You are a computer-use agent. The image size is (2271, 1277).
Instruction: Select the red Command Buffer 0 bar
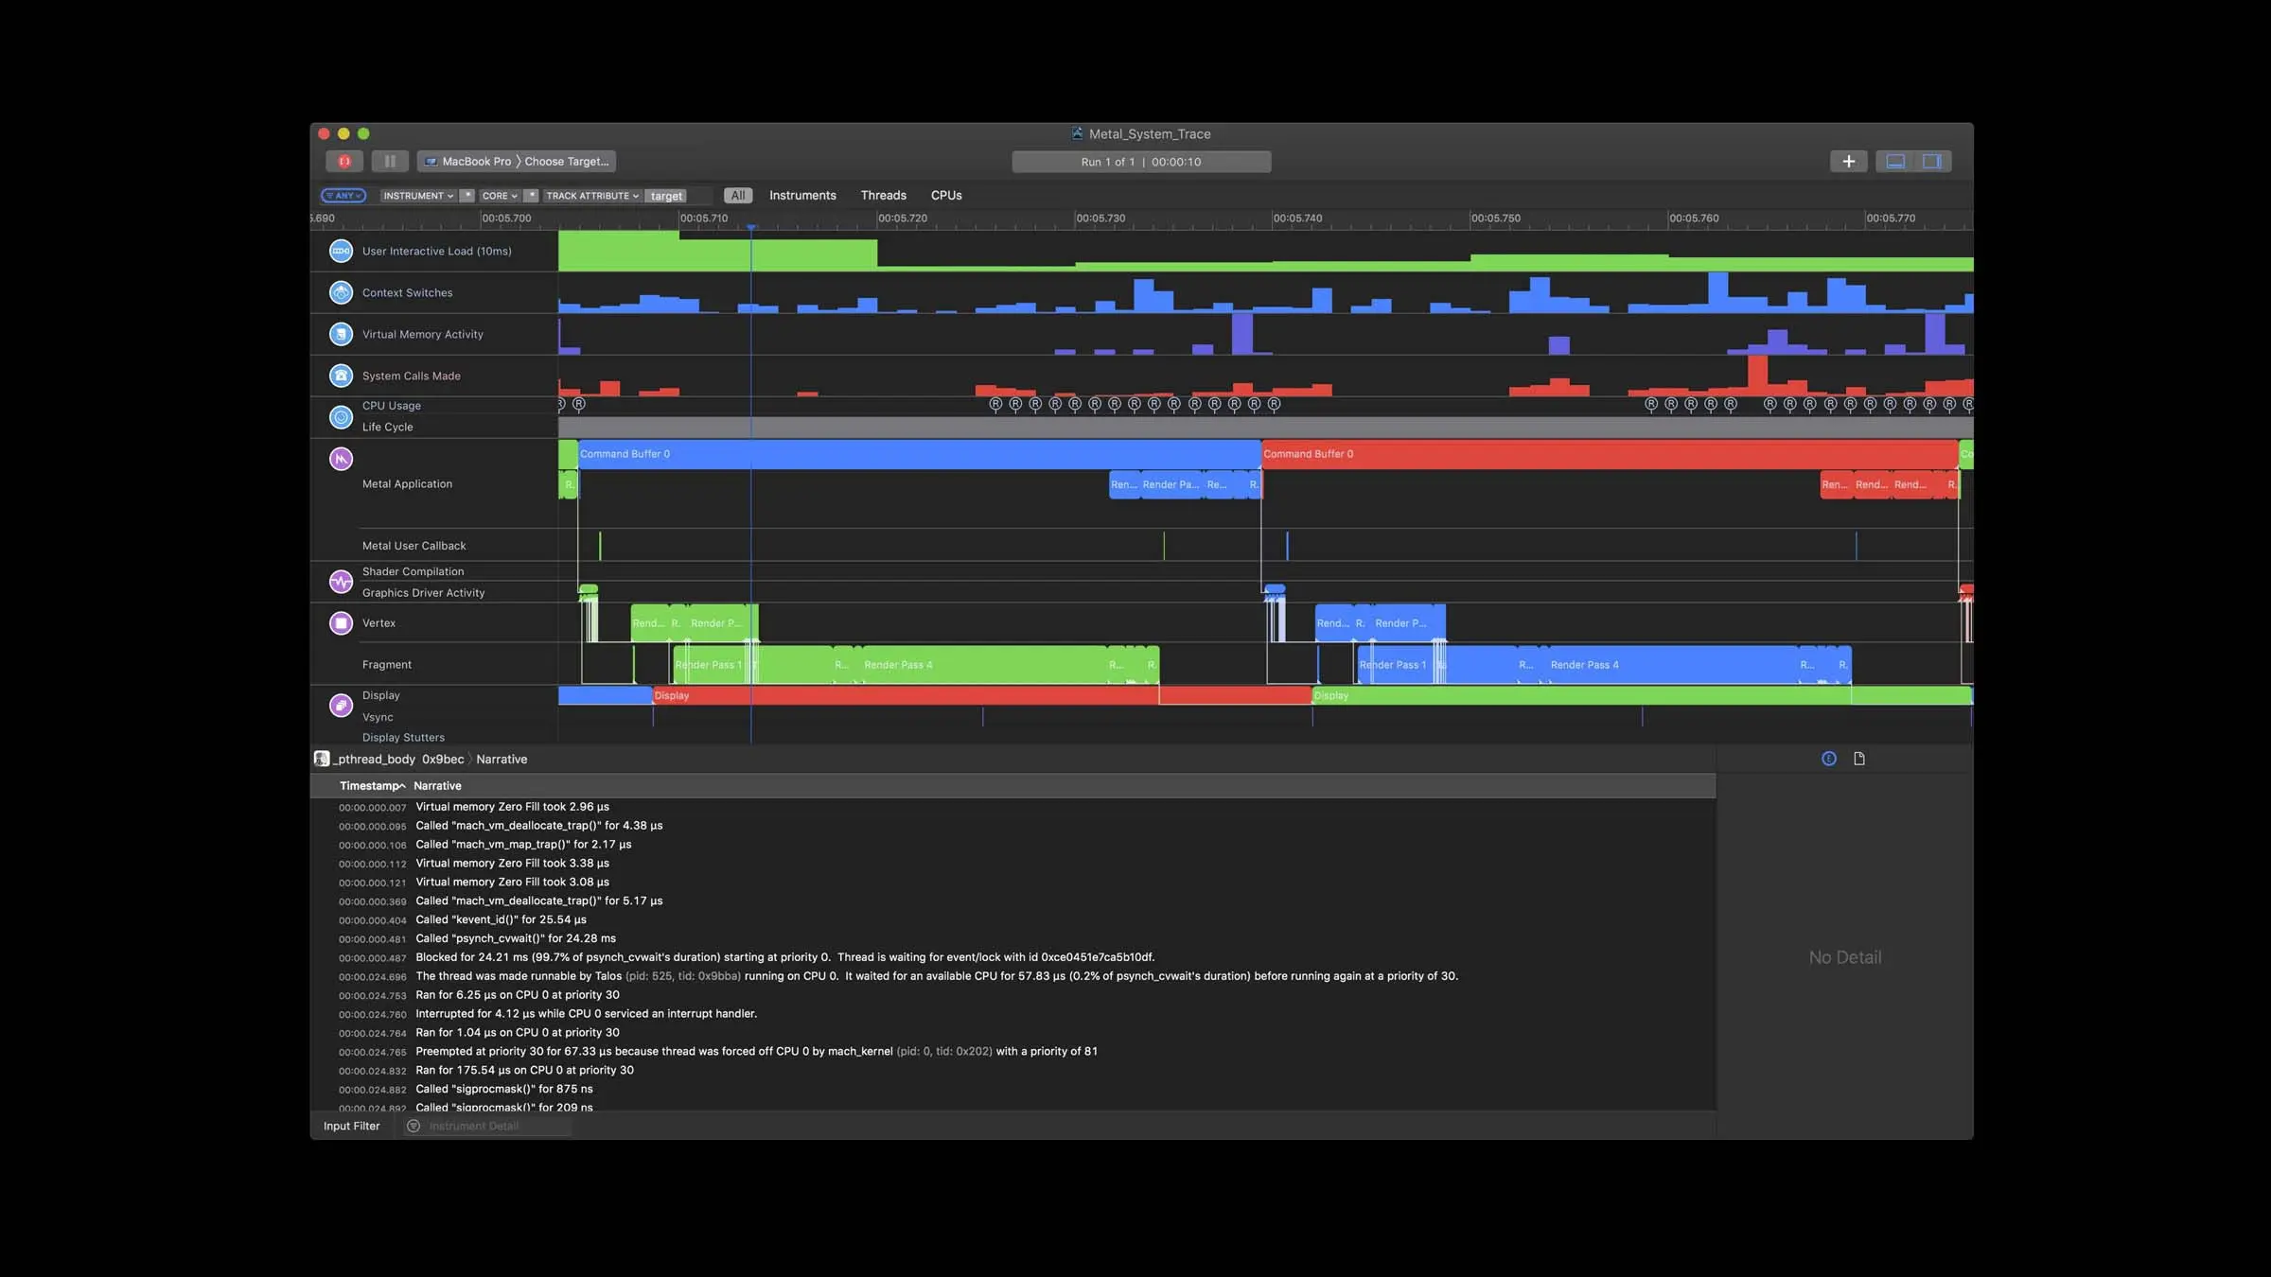point(1610,454)
